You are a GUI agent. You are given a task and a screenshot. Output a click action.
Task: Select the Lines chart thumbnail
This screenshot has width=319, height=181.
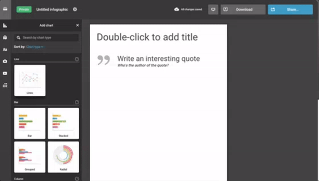pos(30,80)
